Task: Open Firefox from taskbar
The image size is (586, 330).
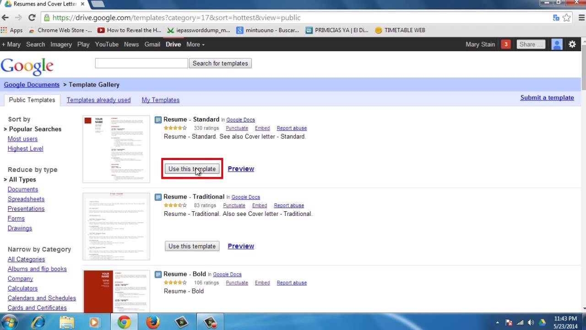Action: point(153,322)
